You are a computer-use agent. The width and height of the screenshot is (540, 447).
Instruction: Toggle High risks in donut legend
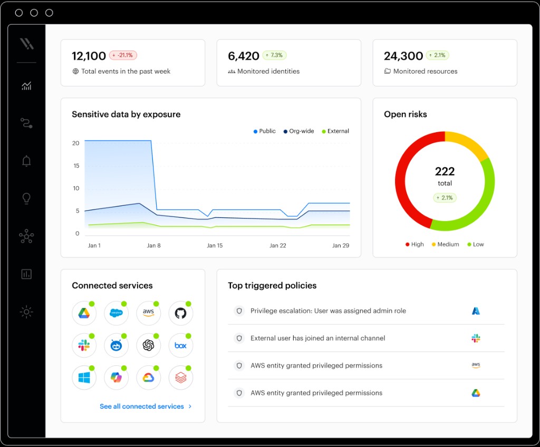(414, 244)
